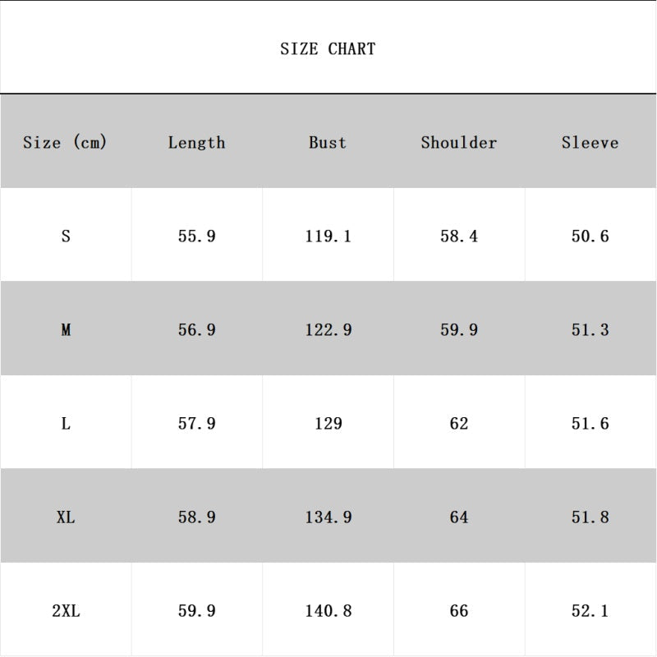Select the L size row label
The width and height of the screenshot is (657, 657).
[66, 424]
